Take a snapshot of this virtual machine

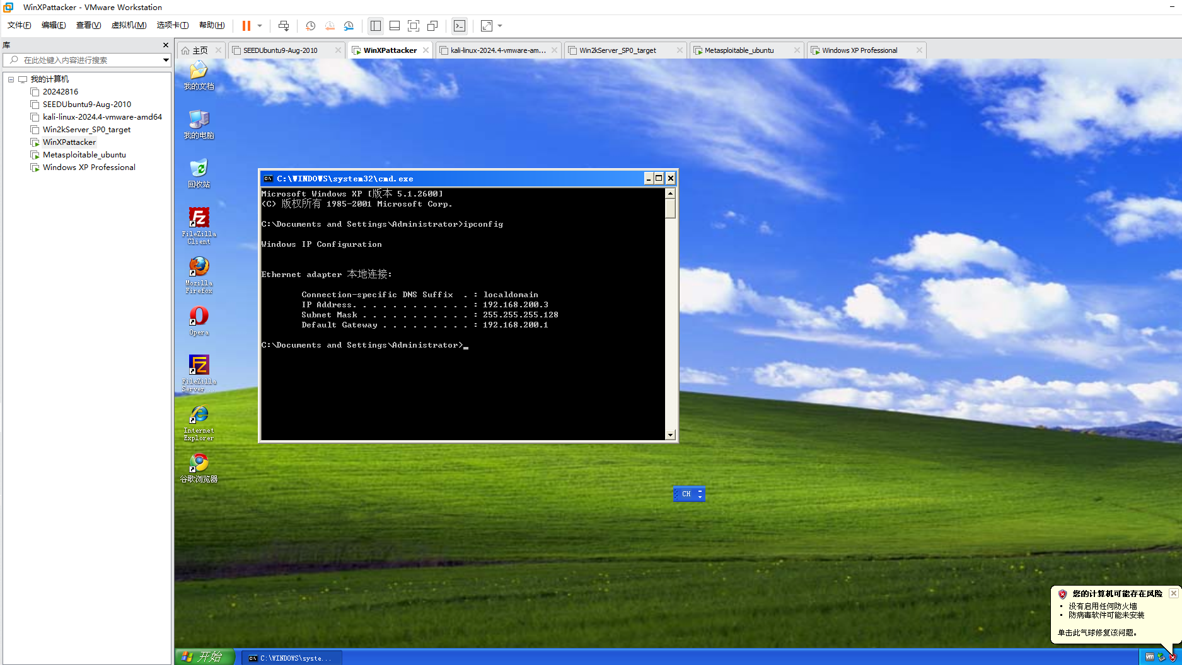pos(311,26)
